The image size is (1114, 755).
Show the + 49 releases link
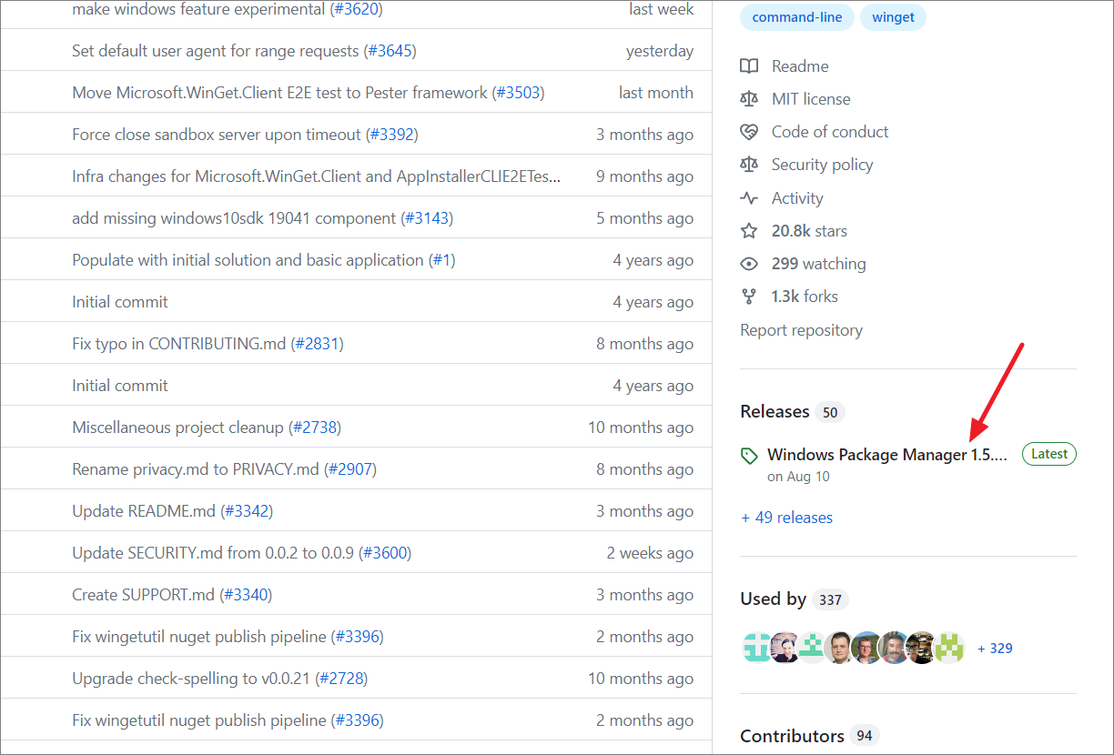tap(786, 518)
